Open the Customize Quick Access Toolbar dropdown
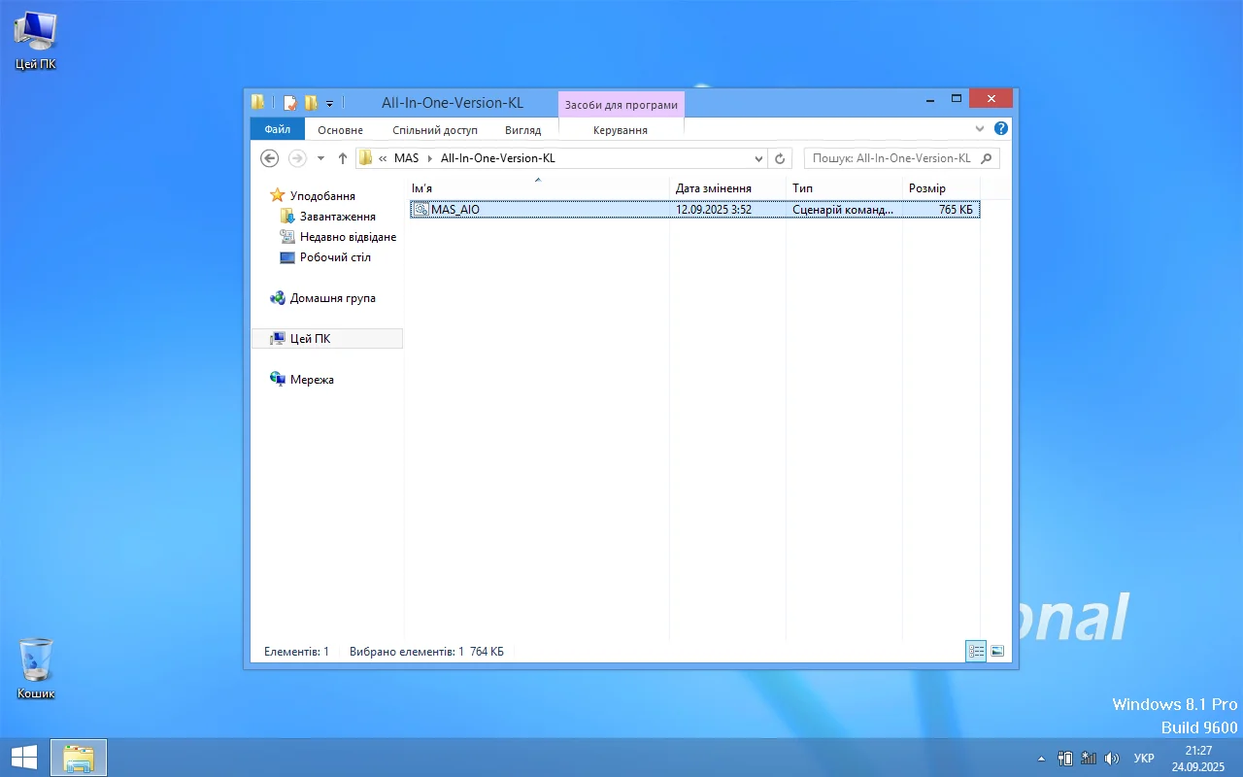The height and width of the screenshot is (777, 1243). pos(330,103)
